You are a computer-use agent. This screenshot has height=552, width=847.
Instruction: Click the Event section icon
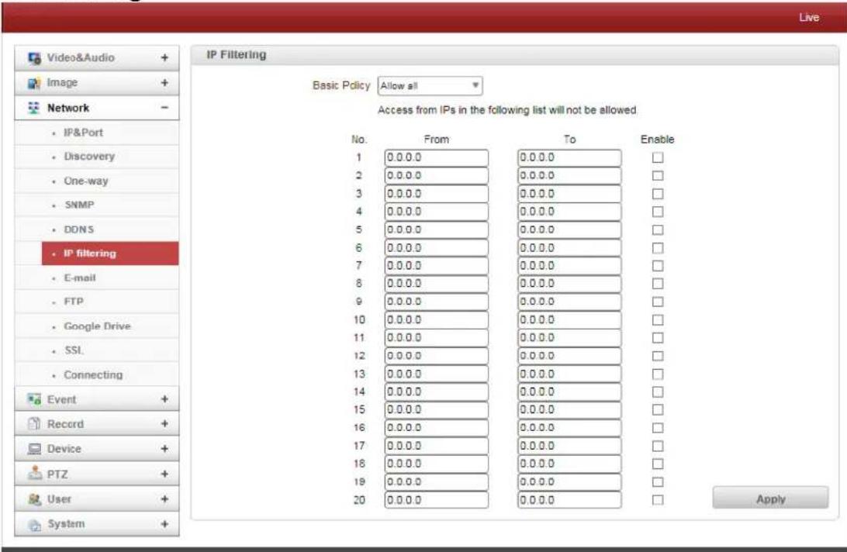tap(35, 400)
